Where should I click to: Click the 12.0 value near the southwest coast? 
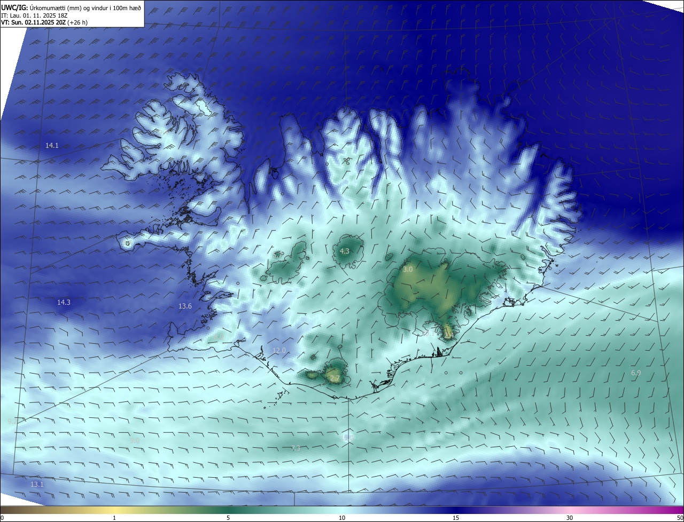pos(279,350)
